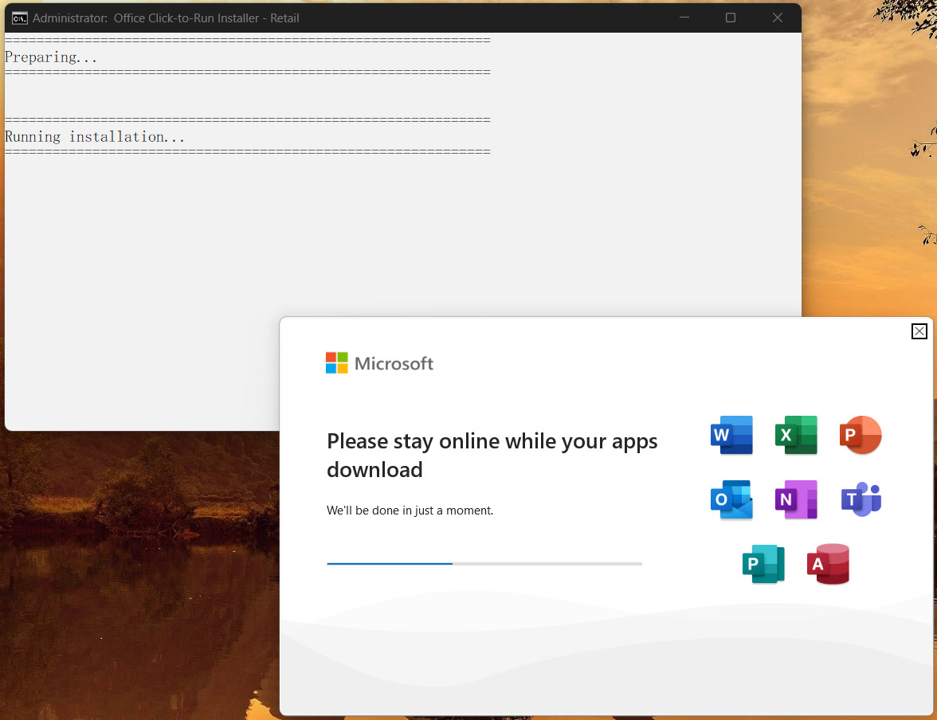Maximize the Office Click-to-Run Installer window
The image size is (937, 720).
pyautogui.click(x=730, y=18)
